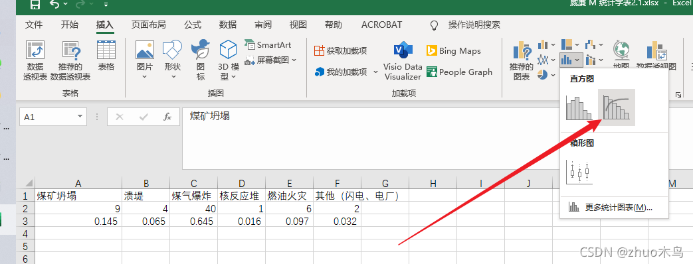Open 推荐的数据透视表 recommendations
This screenshot has height=264, width=693.
[70, 61]
